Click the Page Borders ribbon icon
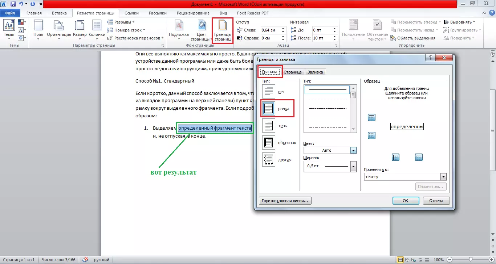Screen dimensions: 496x264 222,31
